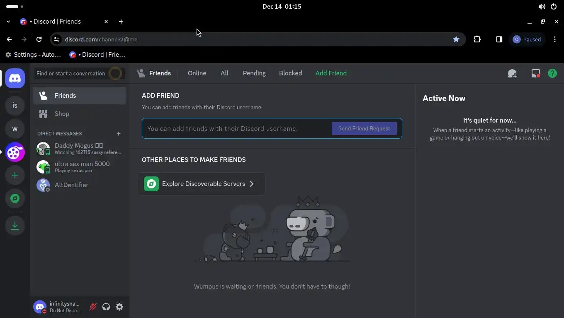Click the "DIRECT MESSAGES" section label
Screen dimensions: 564x318
pyautogui.click(x=60, y=133)
